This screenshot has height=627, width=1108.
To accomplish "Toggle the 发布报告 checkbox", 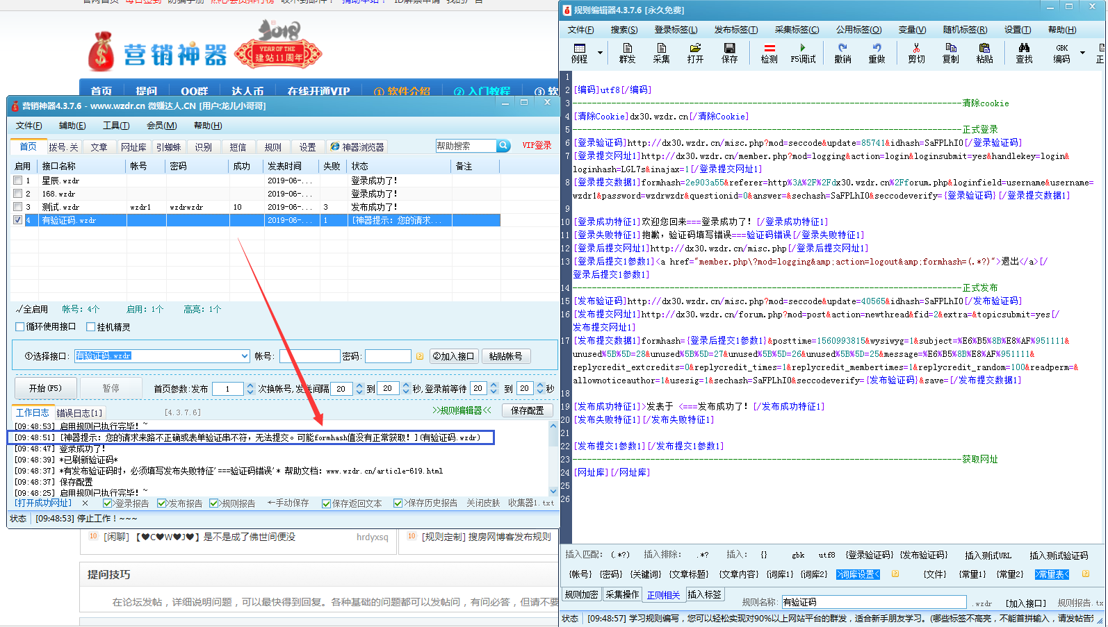I will (162, 503).
